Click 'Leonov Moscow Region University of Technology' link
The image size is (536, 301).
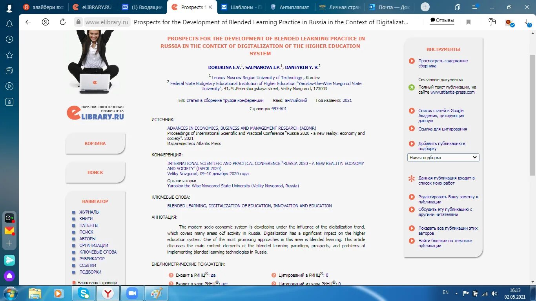[257, 78]
